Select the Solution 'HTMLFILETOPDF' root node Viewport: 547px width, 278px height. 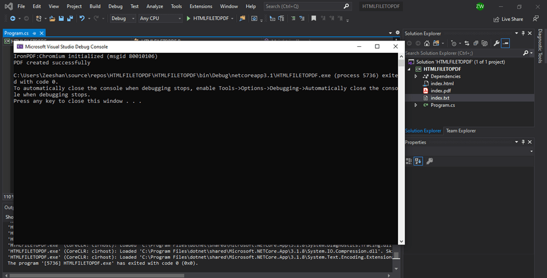[x=460, y=61]
